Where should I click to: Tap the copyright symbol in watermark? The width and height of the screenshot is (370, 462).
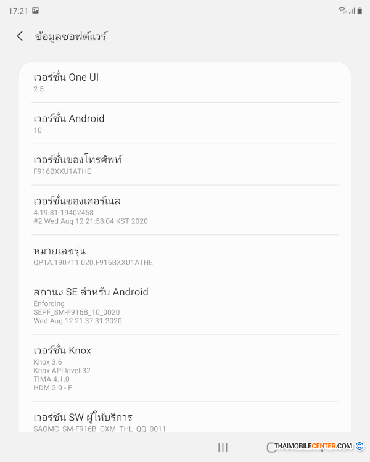point(360,446)
